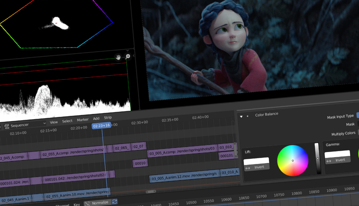Click the double-arrow icon on Gamma Invert
Screen dimensions: 359x206
(x=329, y=161)
